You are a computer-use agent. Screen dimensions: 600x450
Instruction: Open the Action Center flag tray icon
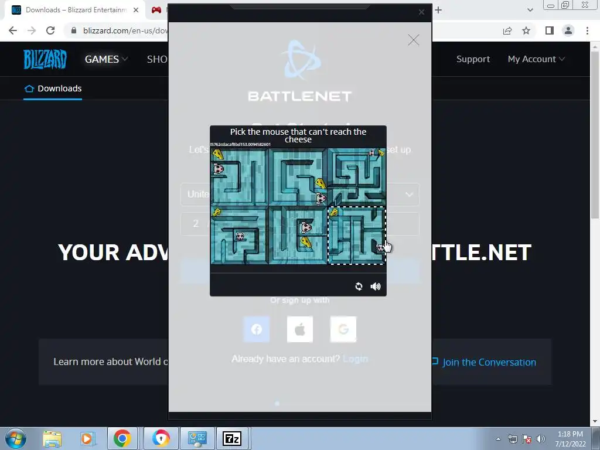click(527, 439)
